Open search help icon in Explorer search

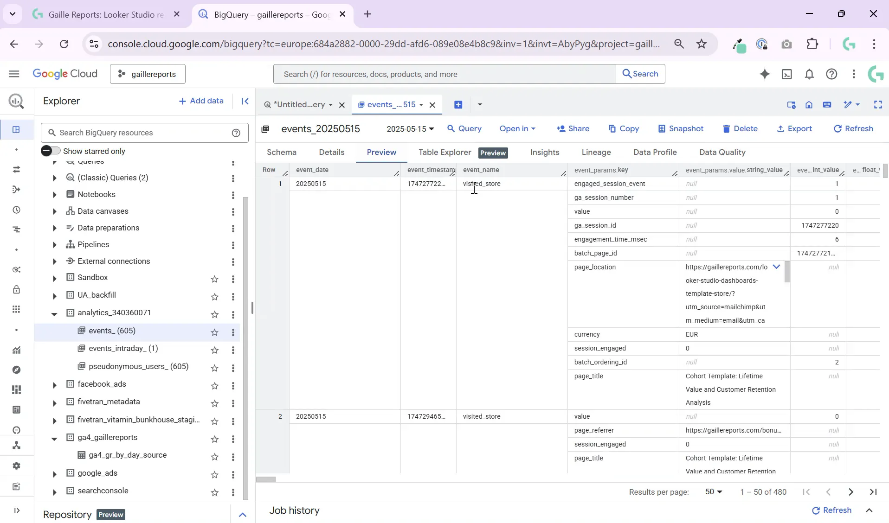236,133
